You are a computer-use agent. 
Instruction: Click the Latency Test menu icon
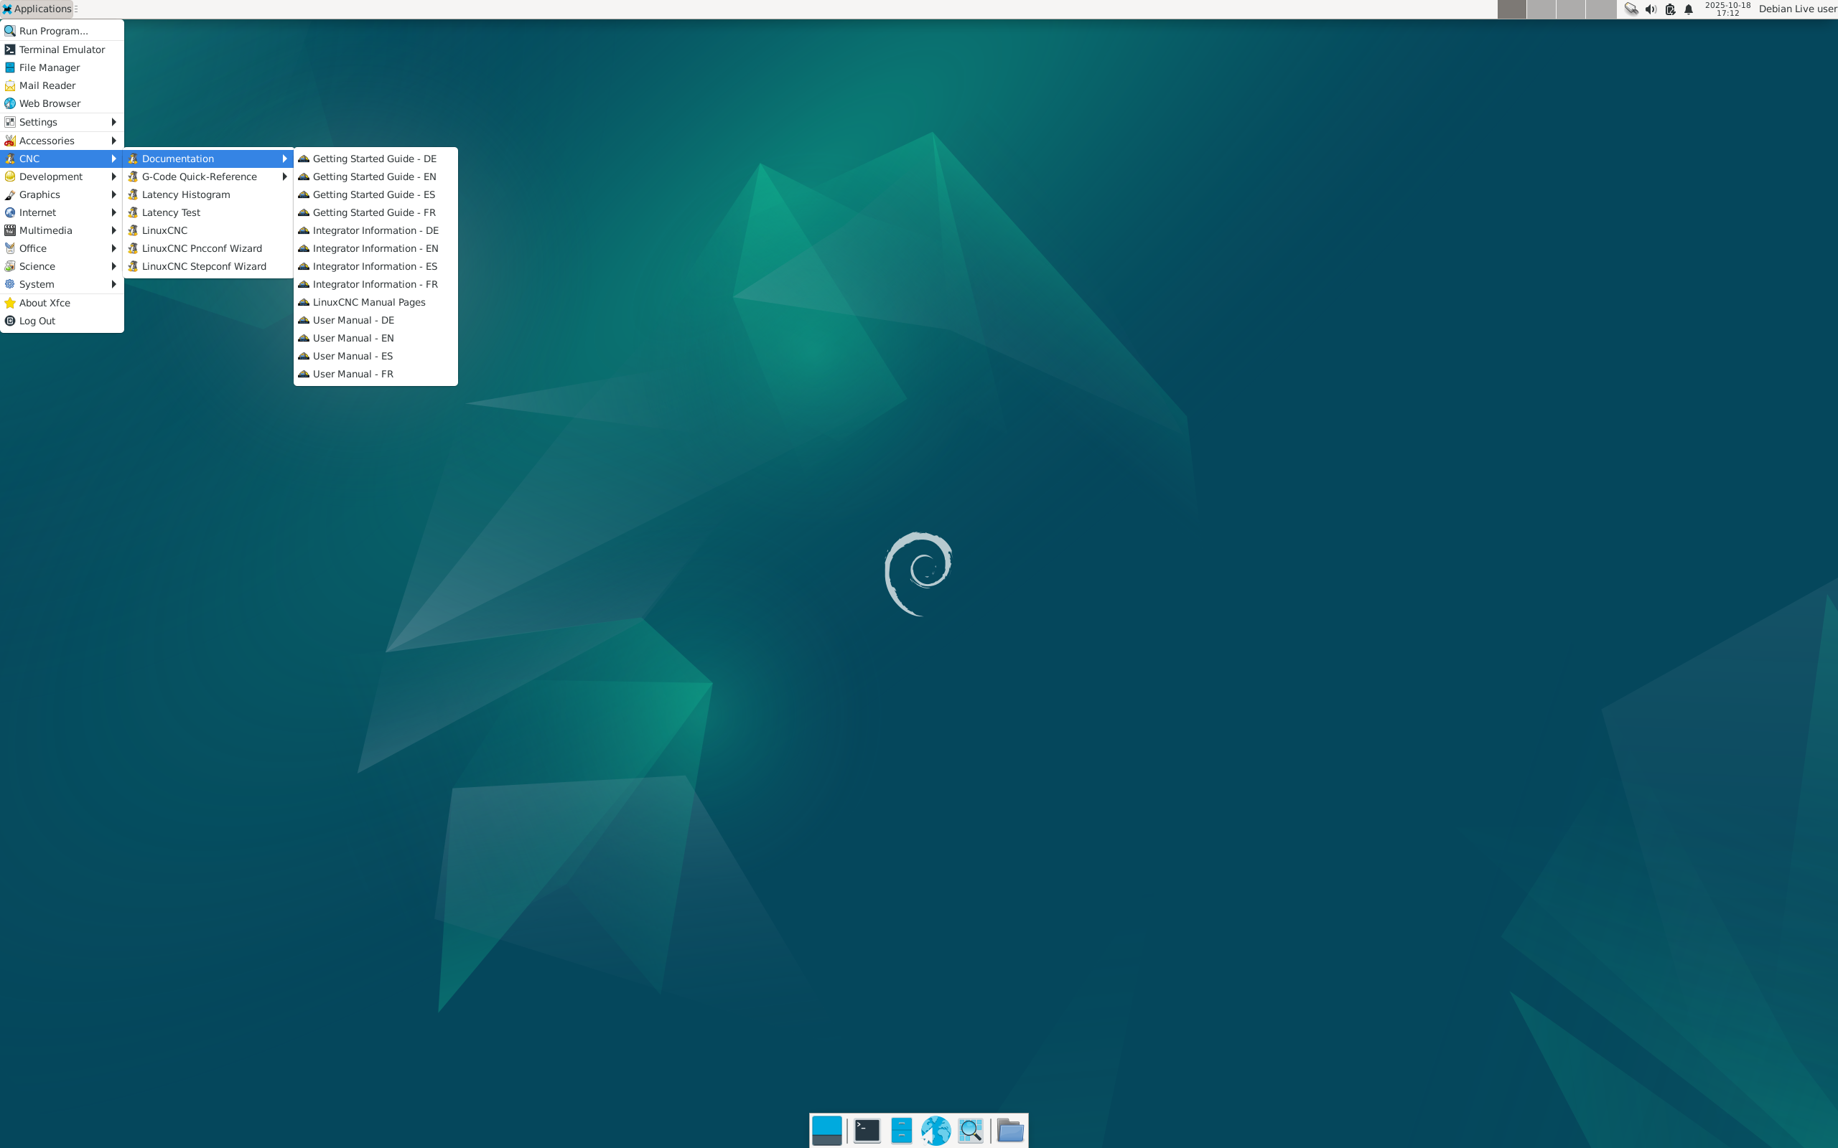pos(133,212)
